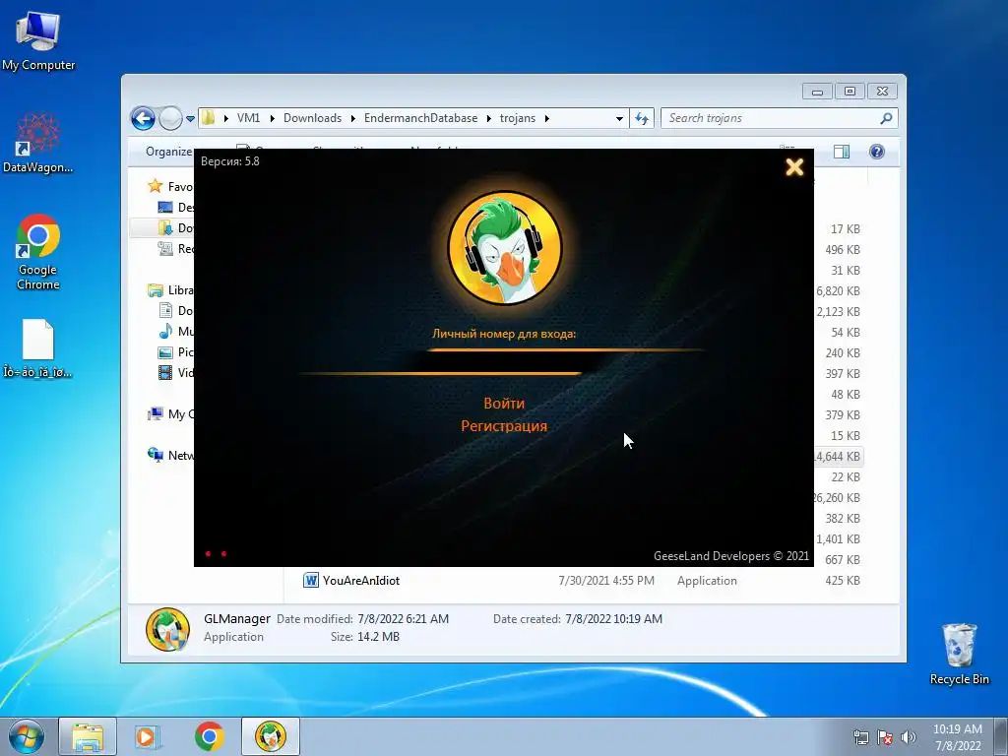Go forward in the Explorer window
This screenshot has width=1008, height=756.
pos(170,118)
